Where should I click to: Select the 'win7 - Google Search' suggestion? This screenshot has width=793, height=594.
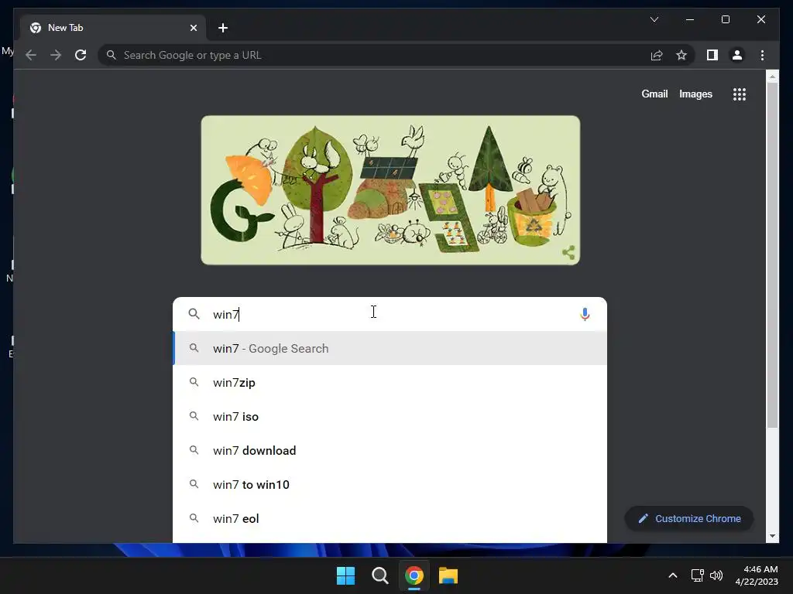click(x=390, y=349)
